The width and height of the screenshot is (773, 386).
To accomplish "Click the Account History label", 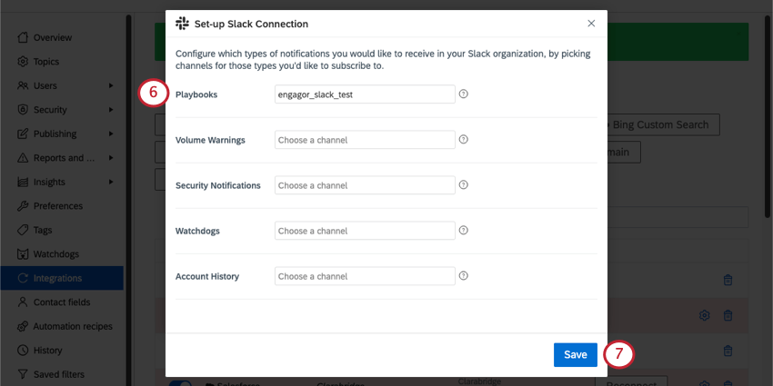I will coord(207,277).
